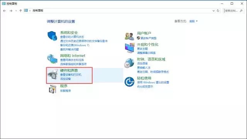247x139 pixels.
Task: Open 添加设备 link
Action: [66, 79]
